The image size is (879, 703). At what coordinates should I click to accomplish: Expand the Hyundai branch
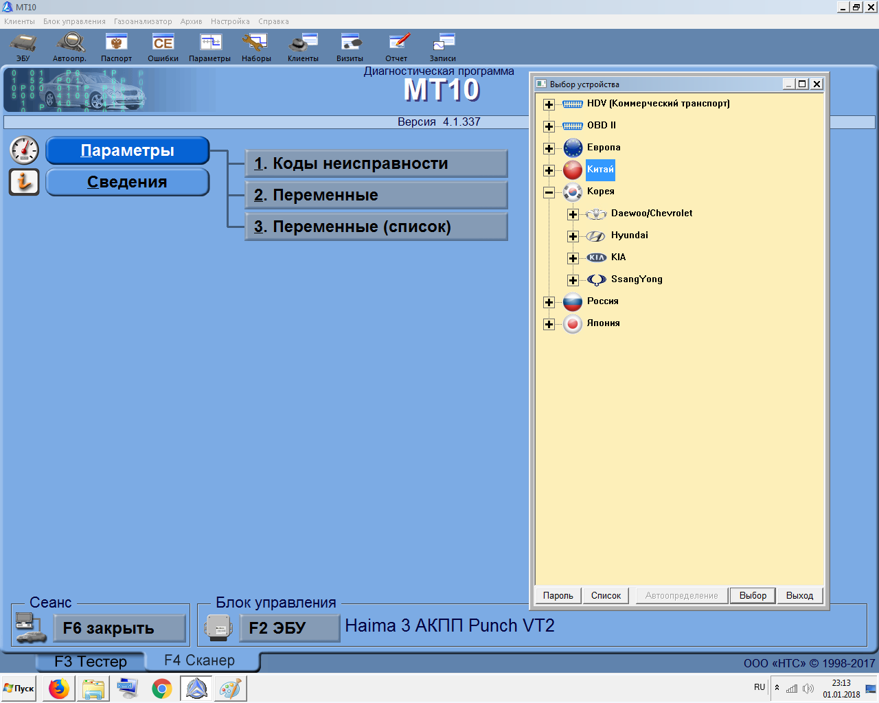pyautogui.click(x=573, y=236)
